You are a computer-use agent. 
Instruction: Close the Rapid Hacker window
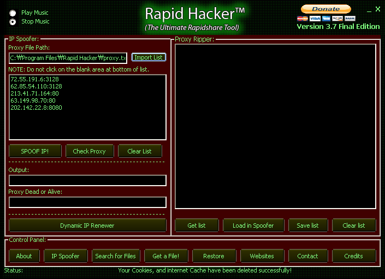click(378, 9)
